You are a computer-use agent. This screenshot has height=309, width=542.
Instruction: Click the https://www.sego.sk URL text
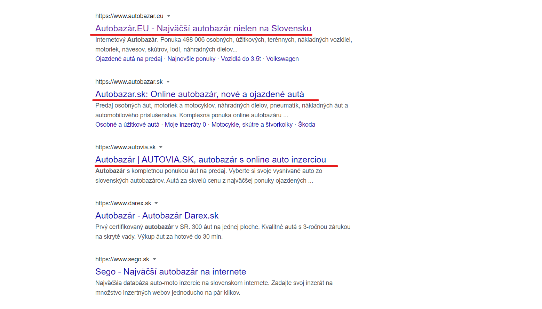pyautogui.click(x=122, y=259)
